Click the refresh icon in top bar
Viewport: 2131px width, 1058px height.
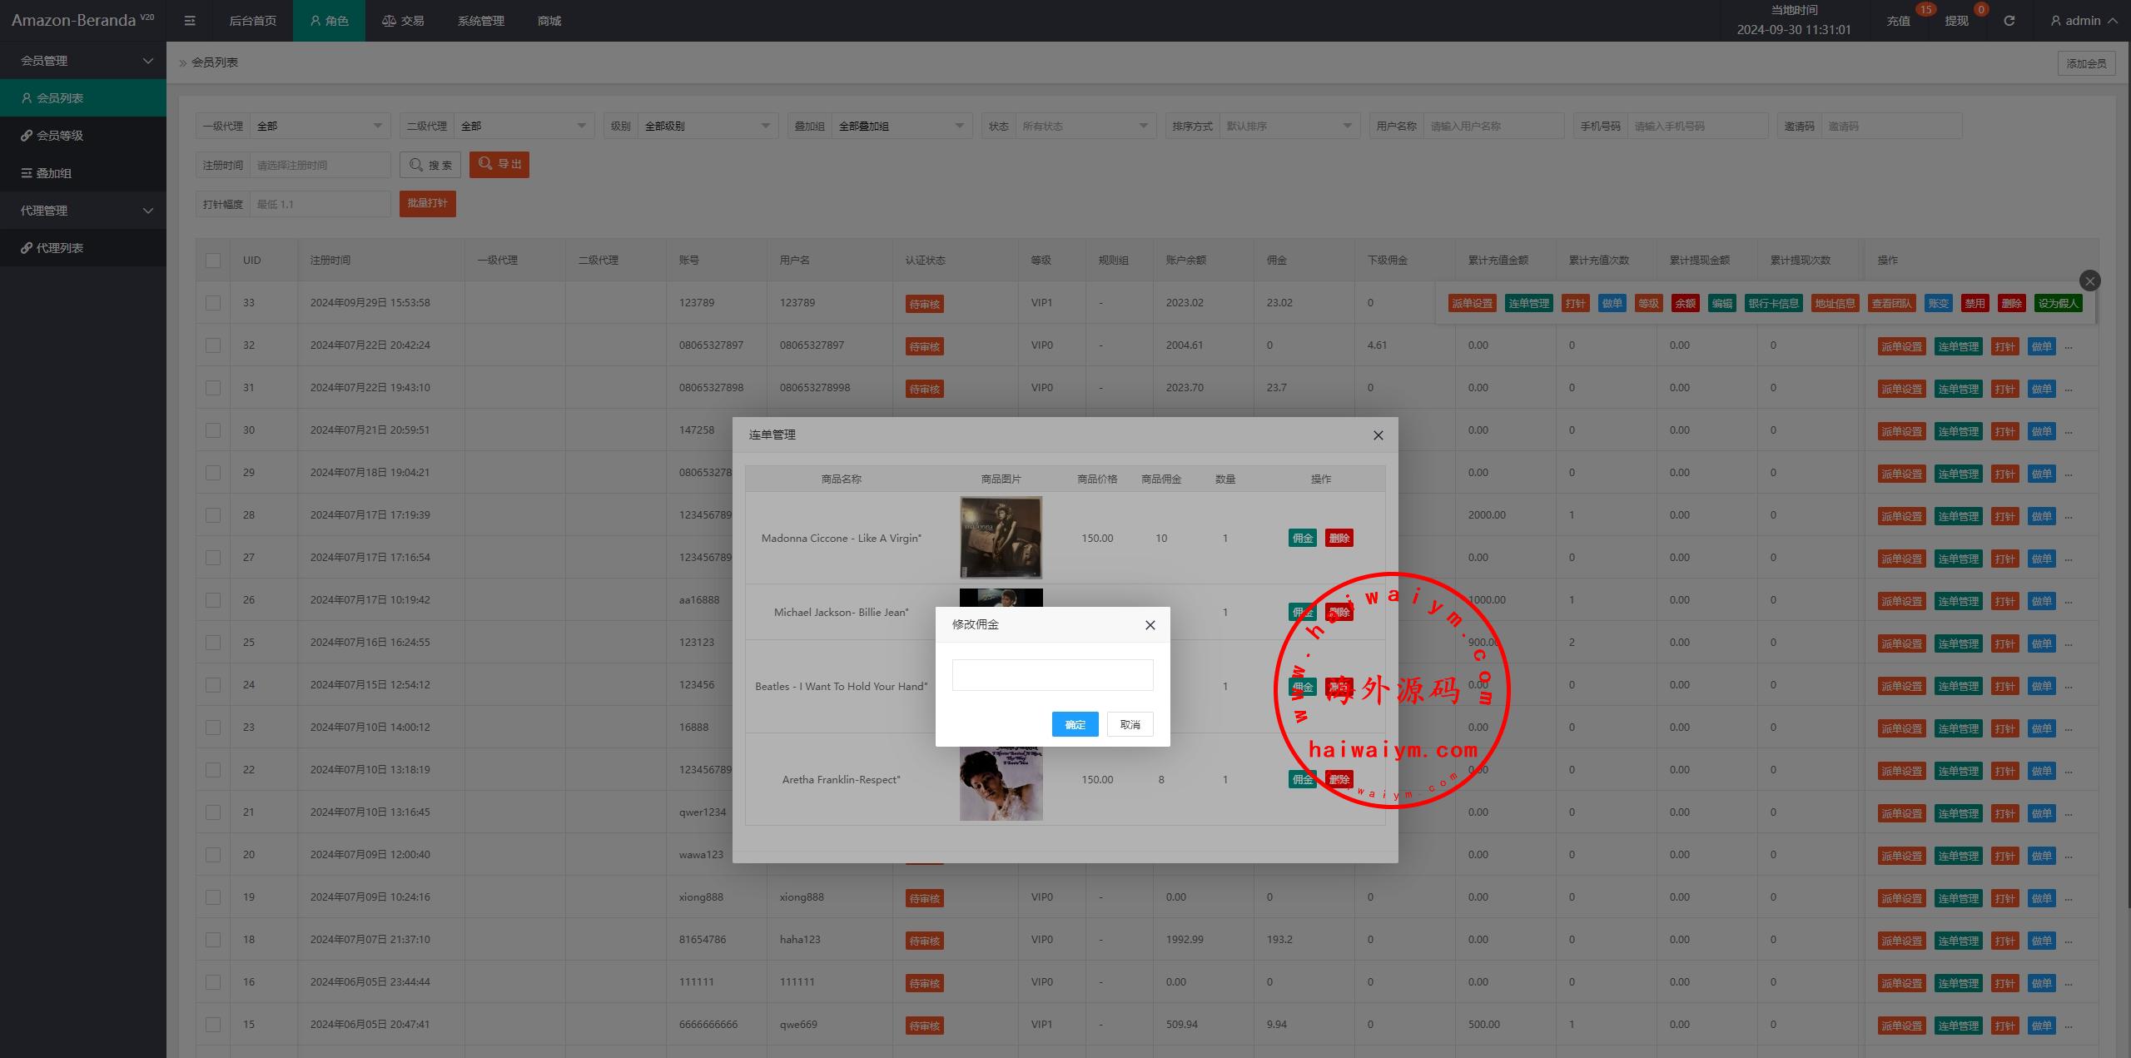pyautogui.click(x=2009, y=21)
